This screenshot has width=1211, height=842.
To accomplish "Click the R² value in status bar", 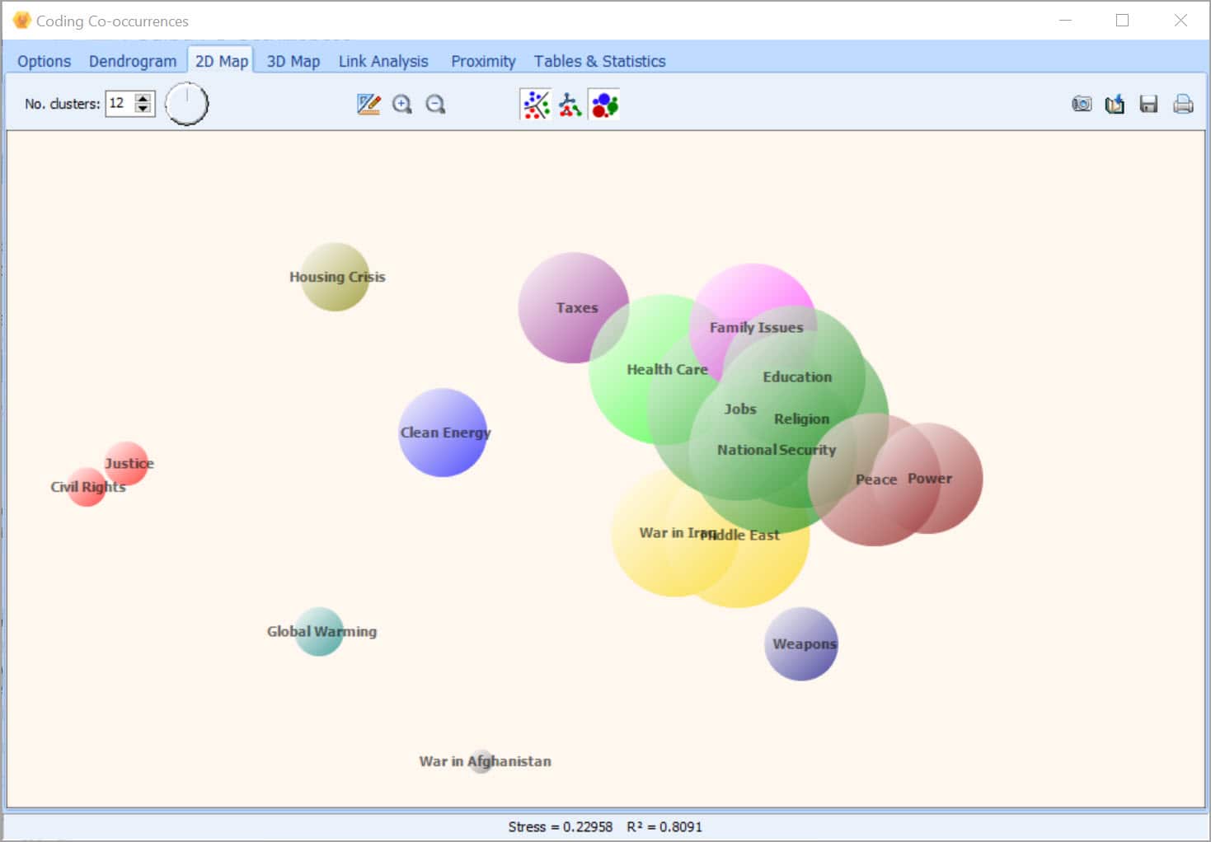I will pos(664,826).
